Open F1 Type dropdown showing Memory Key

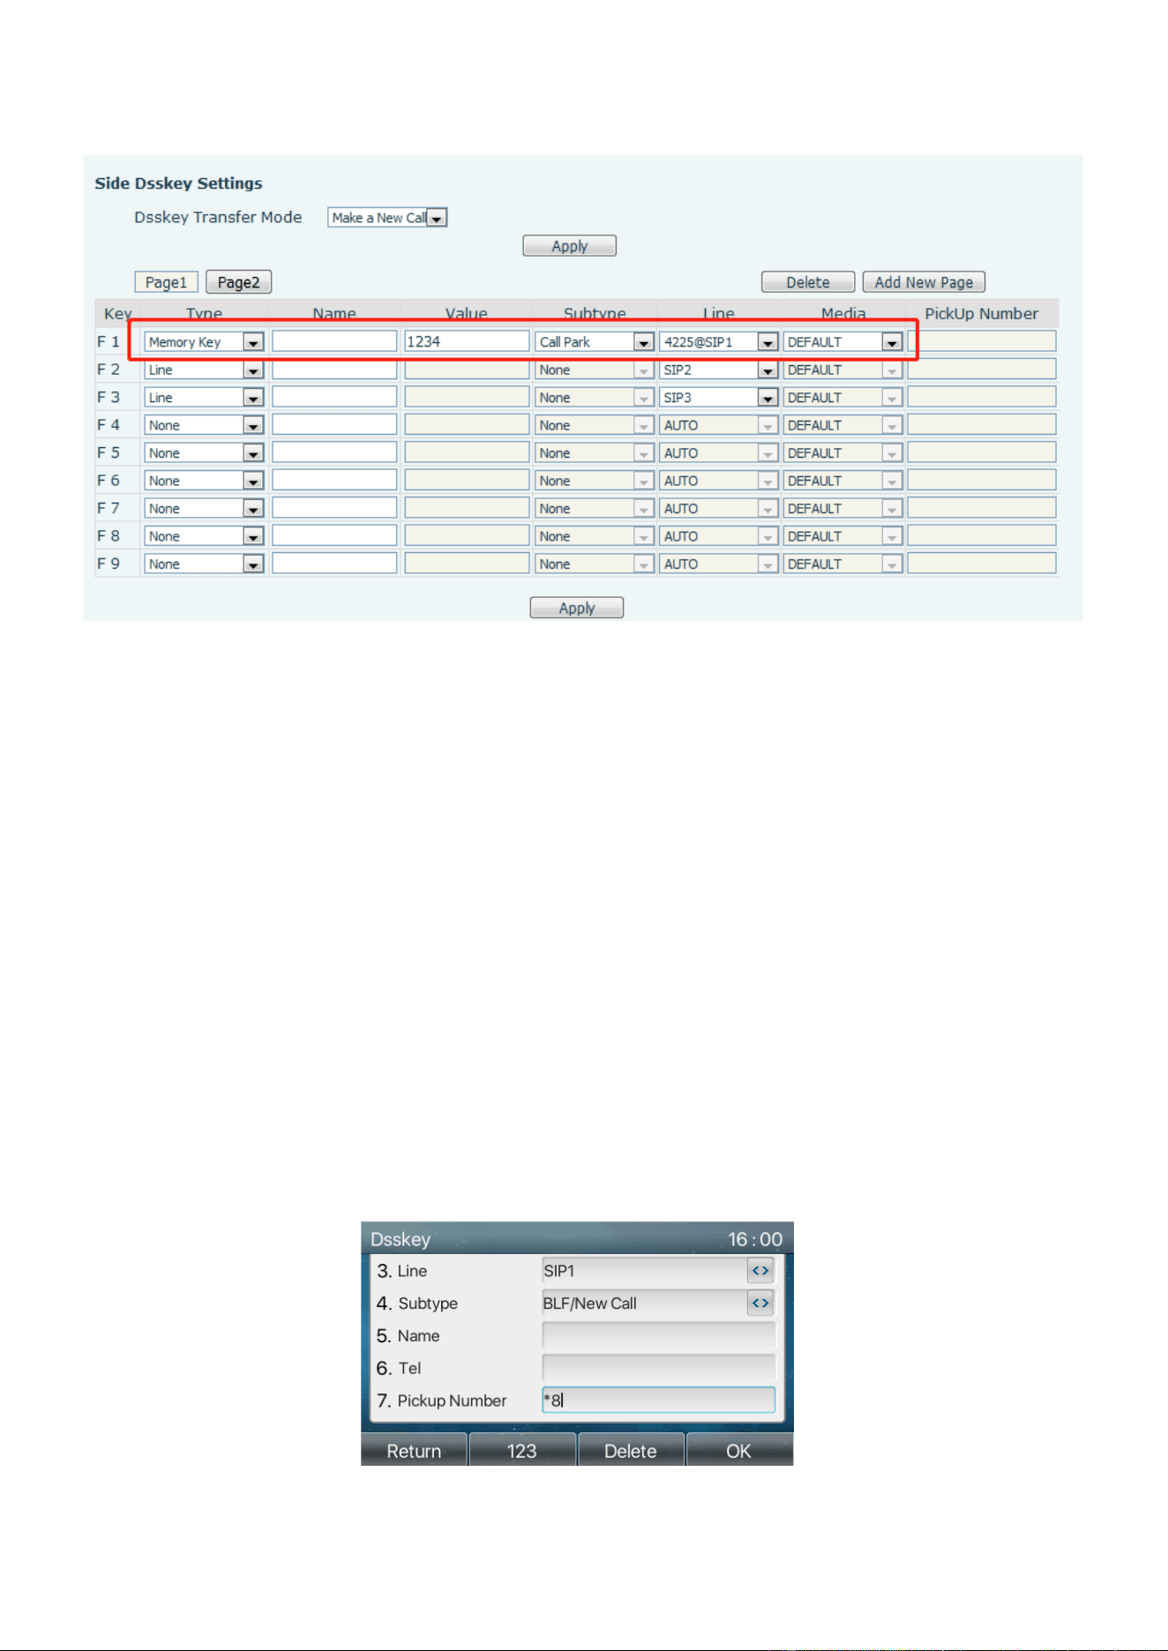click(x=204, y=342)
